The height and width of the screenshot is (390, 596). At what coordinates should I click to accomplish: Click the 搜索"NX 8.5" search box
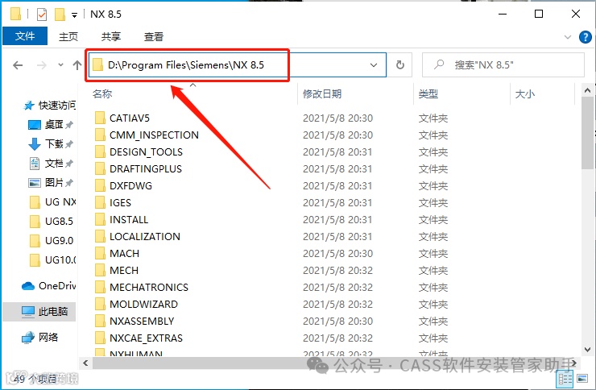[x=503, y=65]
